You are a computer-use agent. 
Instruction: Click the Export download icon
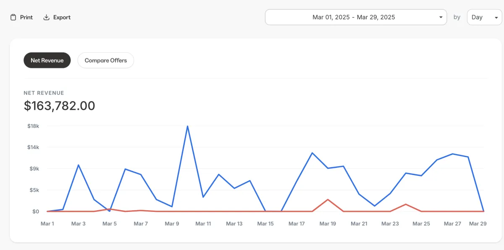[47, 17]
